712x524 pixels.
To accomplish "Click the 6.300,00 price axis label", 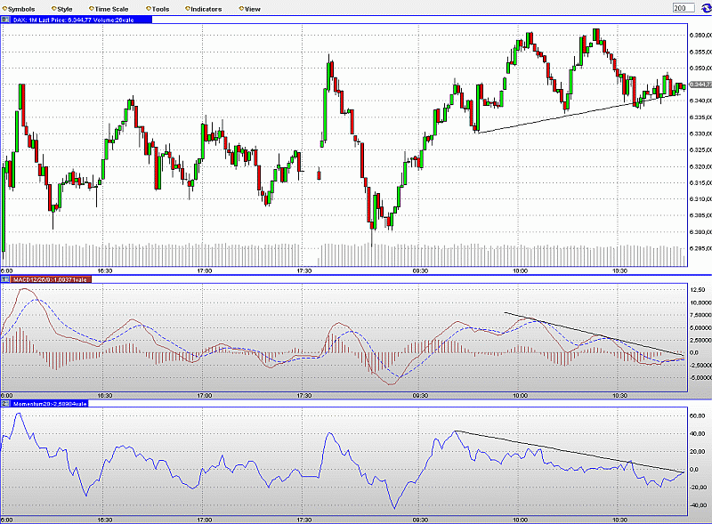I will [700, 232].
